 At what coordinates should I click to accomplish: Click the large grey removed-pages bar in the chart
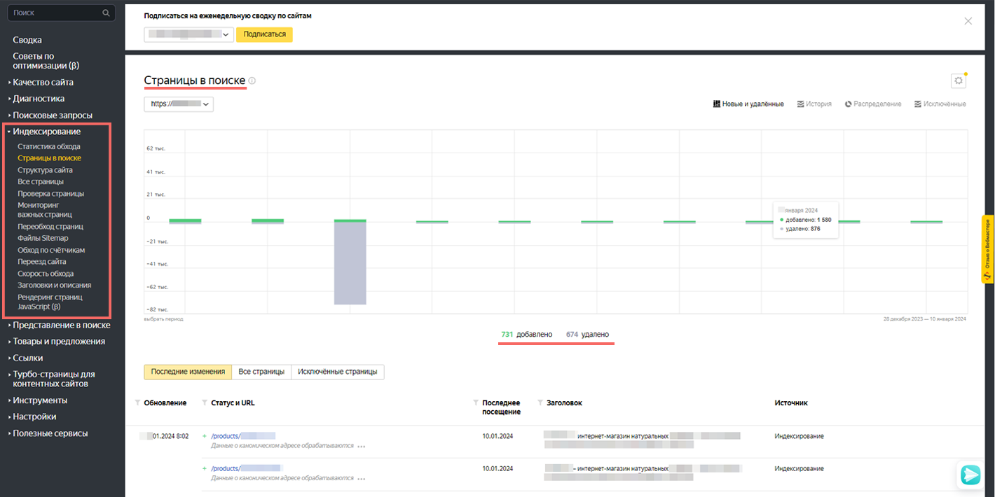click(350, 263)
